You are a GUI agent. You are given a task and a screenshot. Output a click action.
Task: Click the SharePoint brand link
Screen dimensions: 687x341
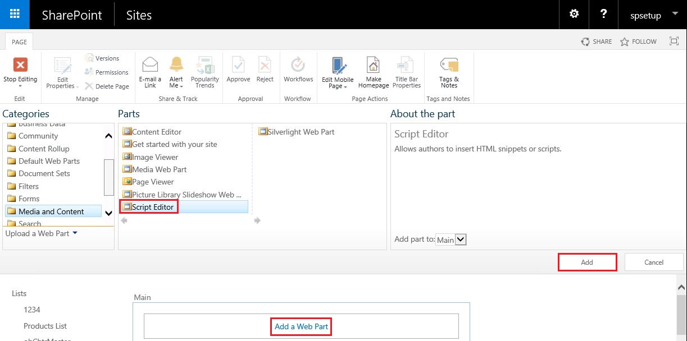click(x=72, y=15)
